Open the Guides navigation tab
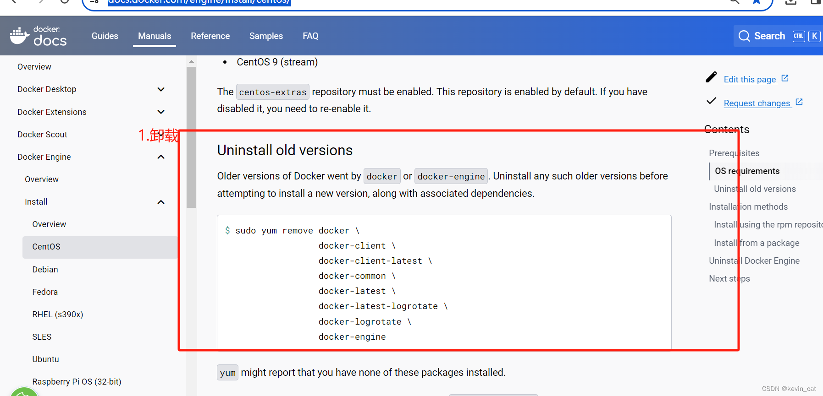This screenshot has height=396, width=823. 105,36
